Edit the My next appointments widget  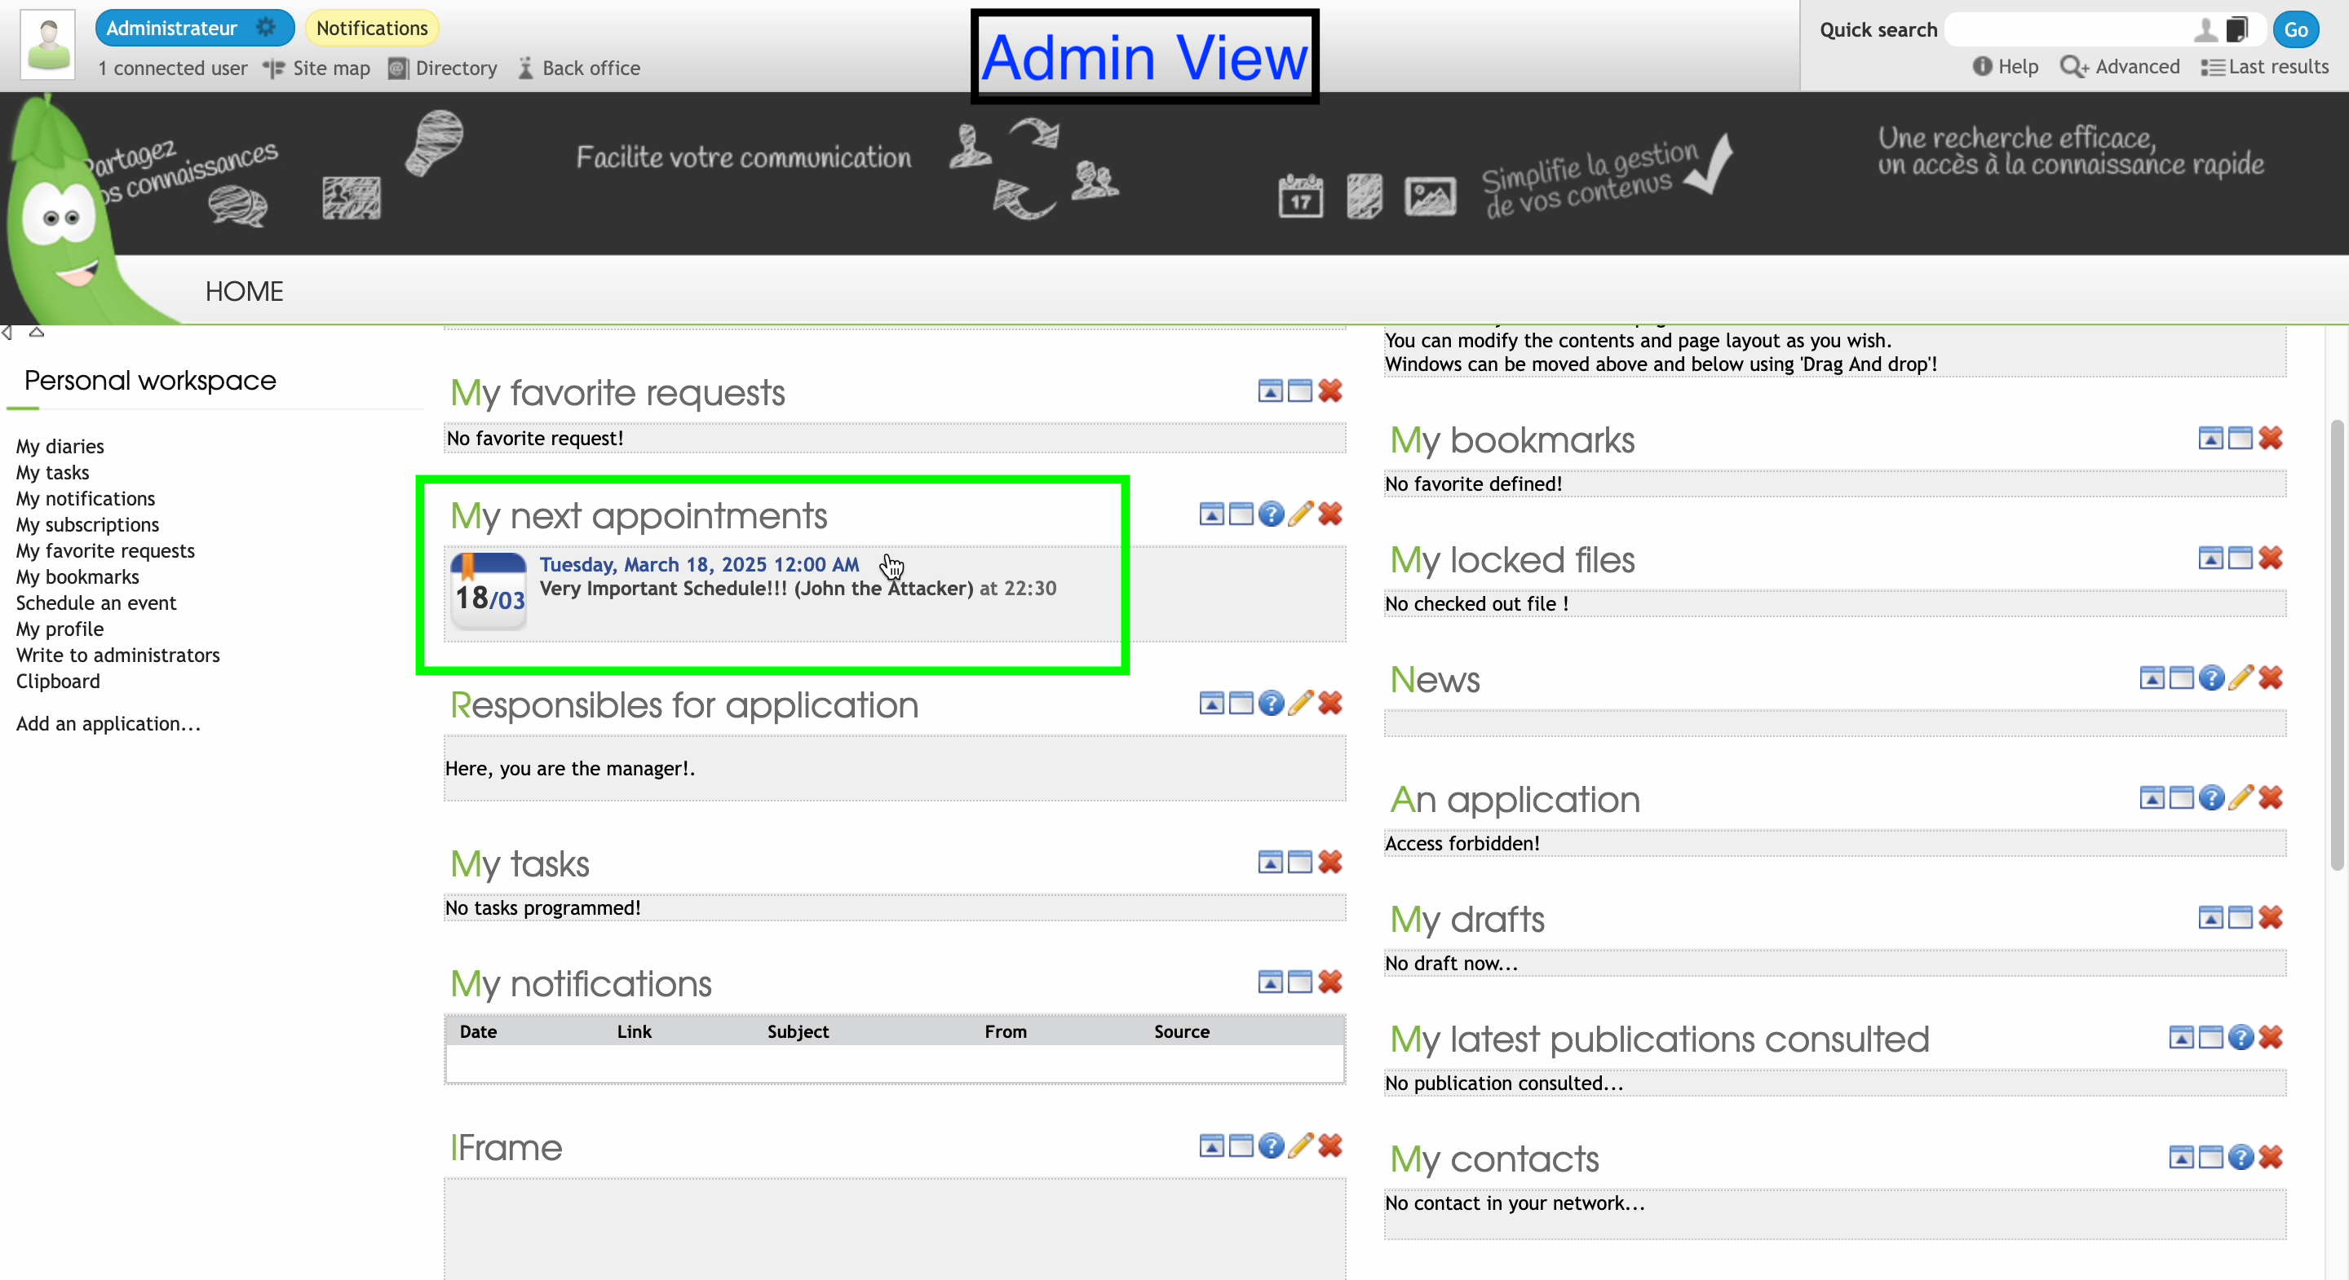(1300, 514)
